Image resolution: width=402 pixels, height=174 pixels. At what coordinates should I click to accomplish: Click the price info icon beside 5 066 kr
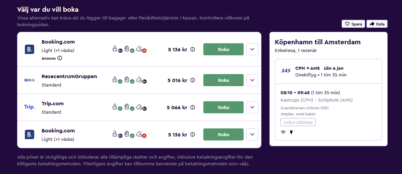pos(193,107)
